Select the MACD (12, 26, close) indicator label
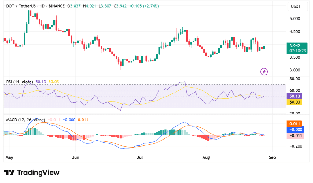Image resolution: width=313 pixels, height=183 pixels. pyautogui.click(x=26, y=120)
